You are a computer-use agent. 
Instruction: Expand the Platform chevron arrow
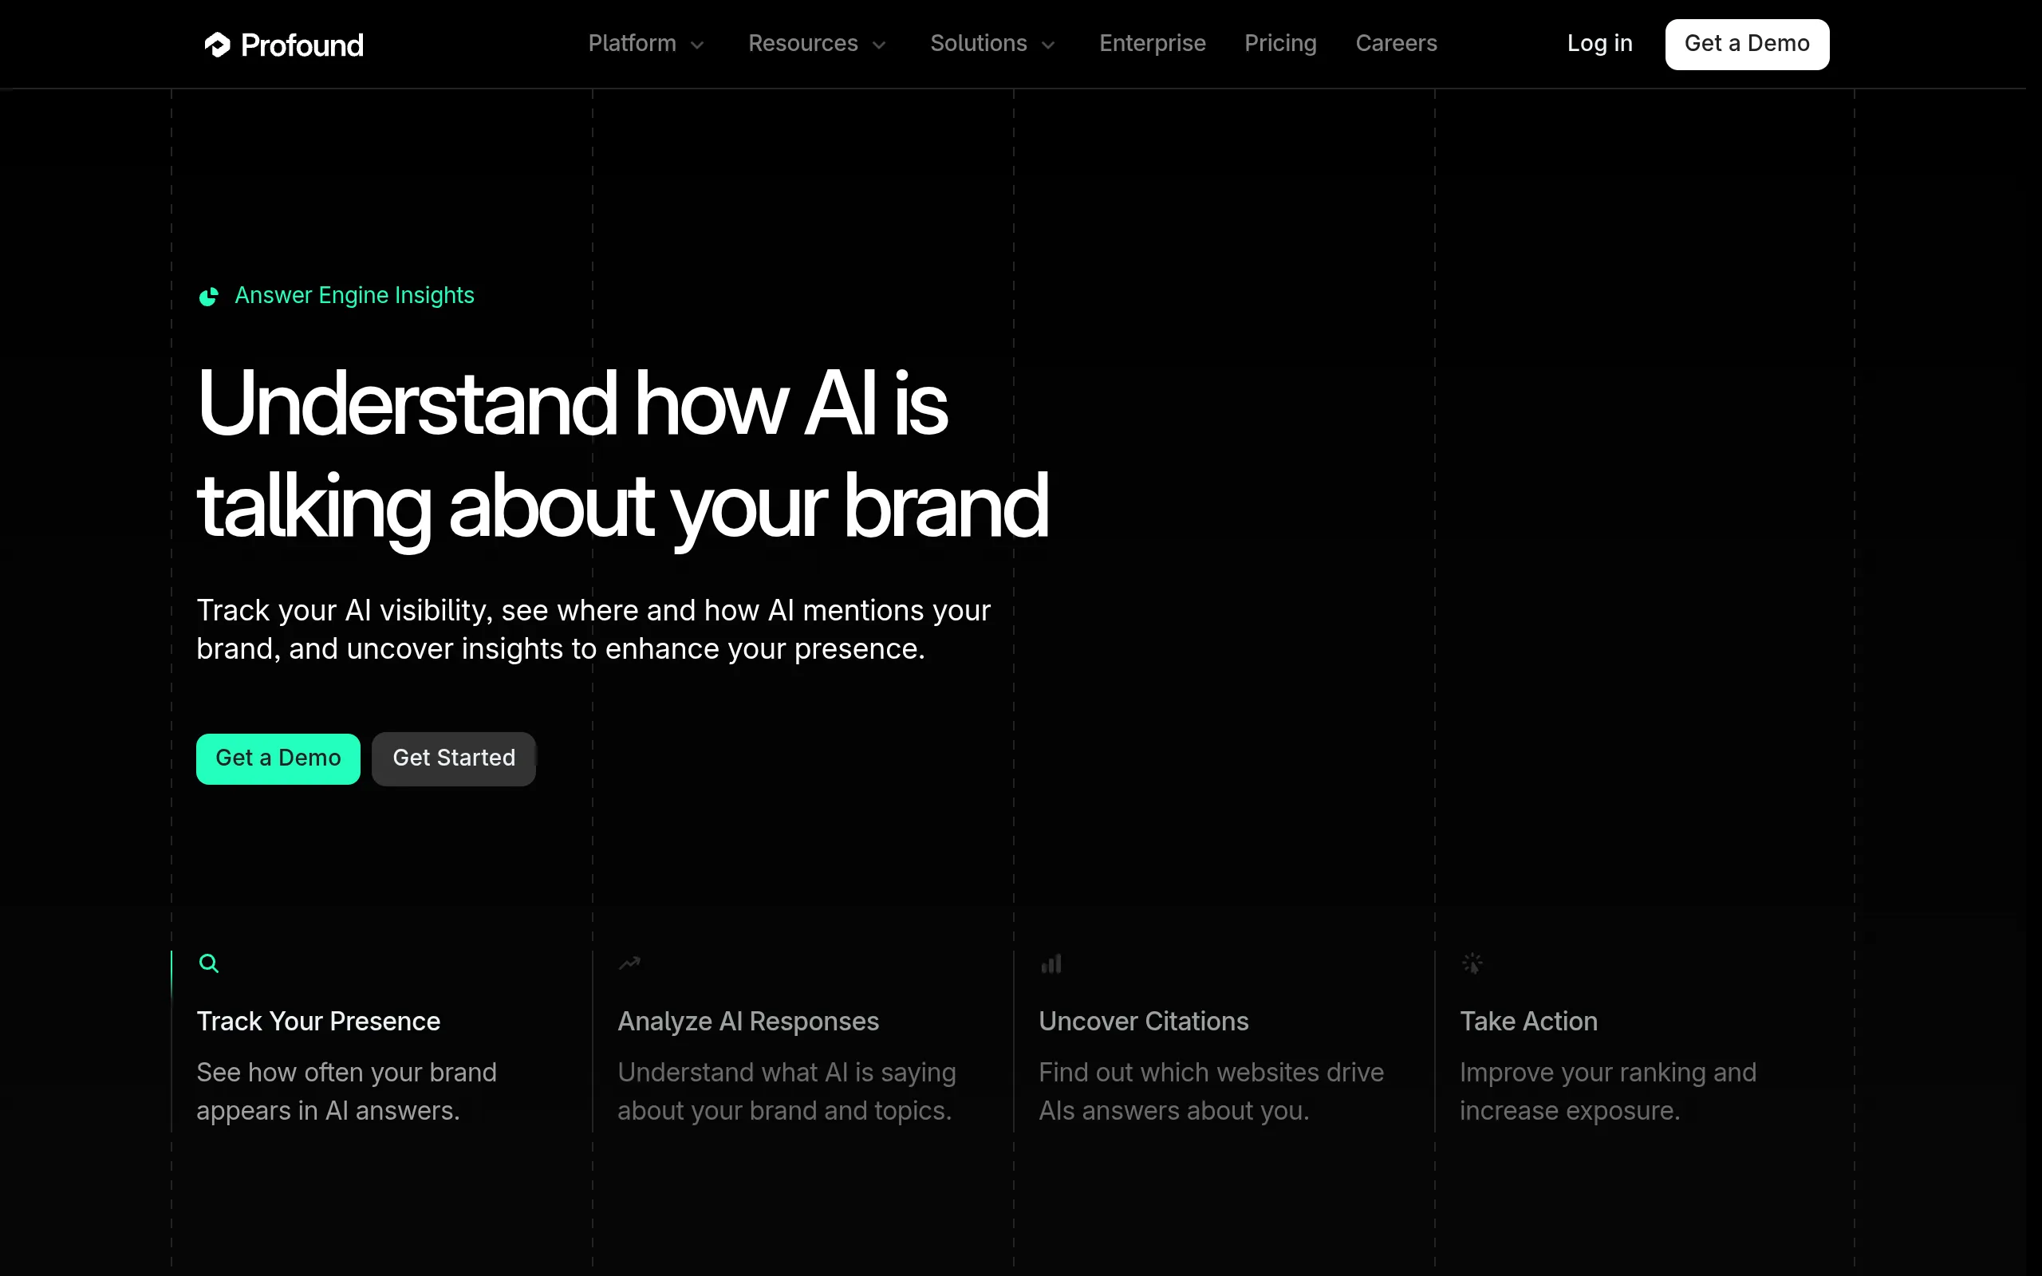(x=697, y=45)
